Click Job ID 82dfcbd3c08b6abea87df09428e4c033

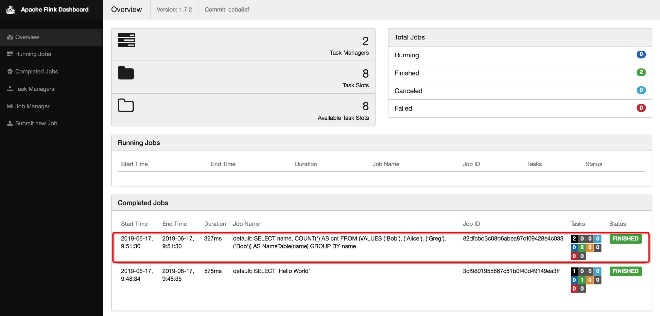[x=513, y=238]
